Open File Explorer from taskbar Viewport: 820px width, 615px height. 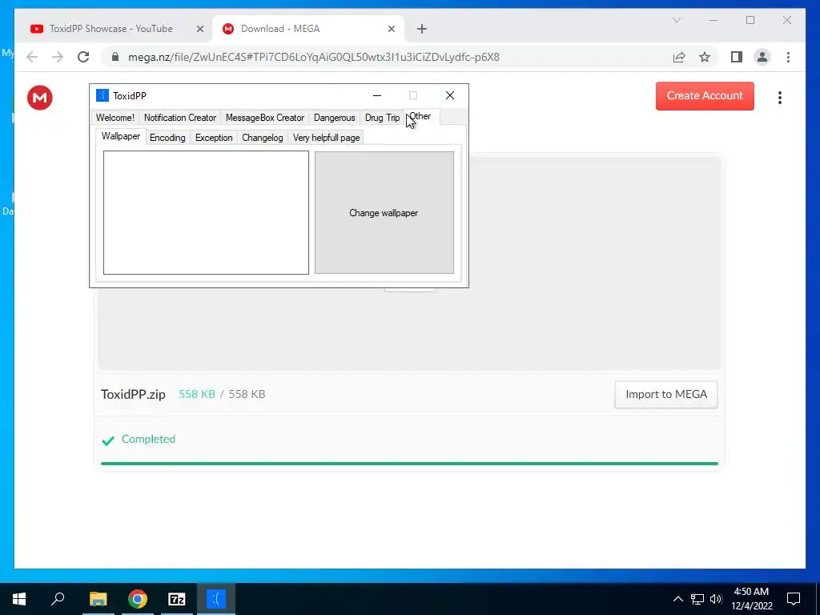[x=98, y=599]
